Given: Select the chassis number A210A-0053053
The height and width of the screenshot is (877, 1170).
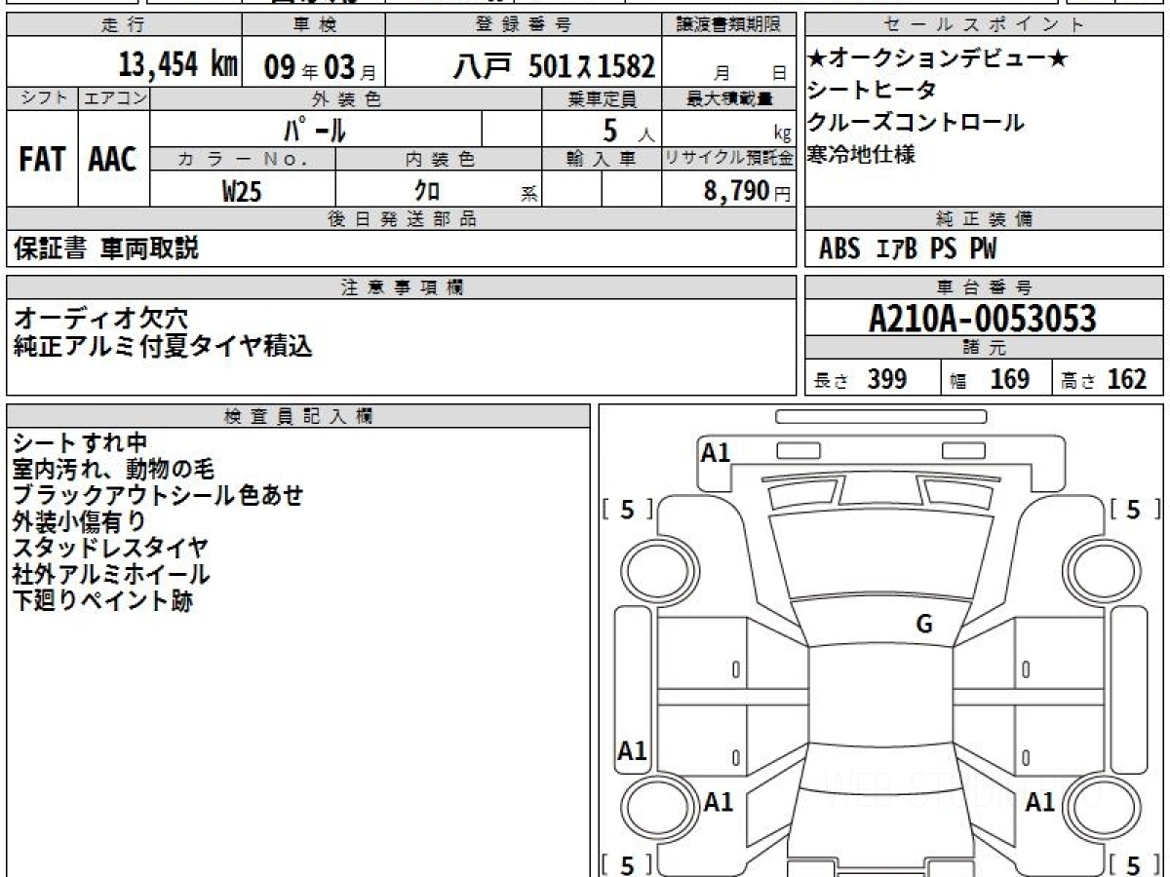Looking at the screenshot, I should [983, 318].
